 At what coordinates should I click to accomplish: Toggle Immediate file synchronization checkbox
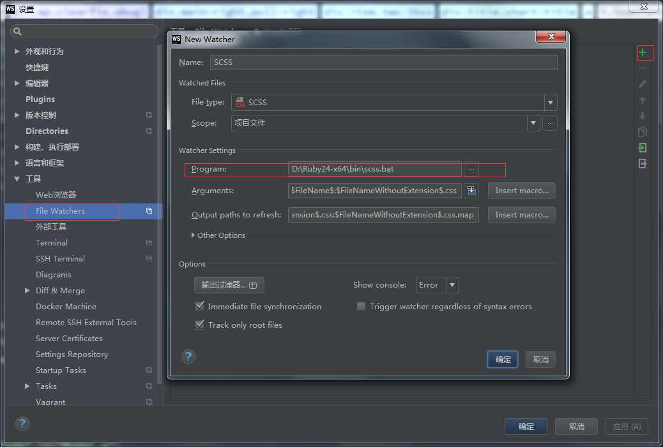click(x=199, y=306)
